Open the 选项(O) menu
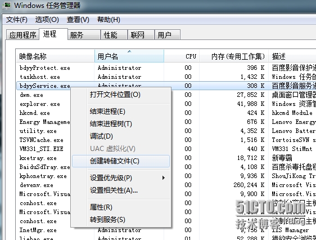The width and height of the screenshot is (316, 240). click(x=47, y=20)
